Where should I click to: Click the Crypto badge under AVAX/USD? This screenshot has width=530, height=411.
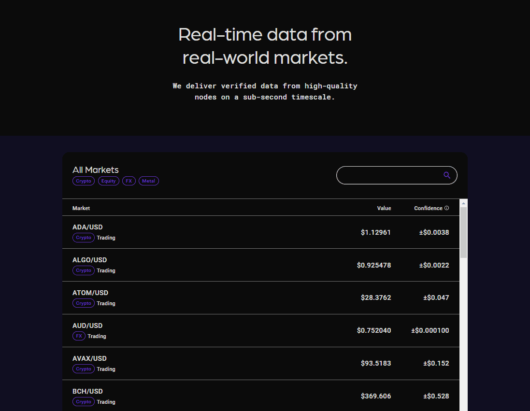(x=84, y=369)
